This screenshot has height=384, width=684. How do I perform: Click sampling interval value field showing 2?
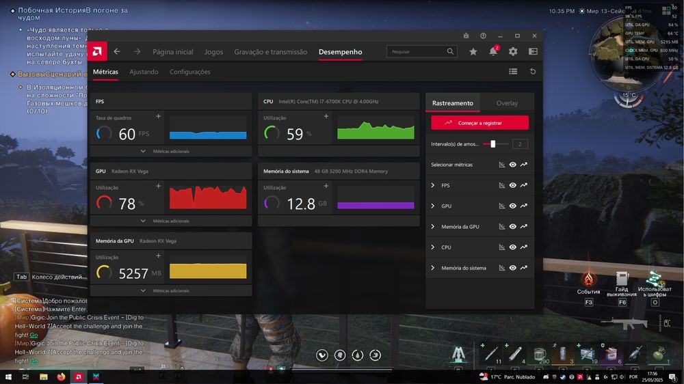click(520, 144)
